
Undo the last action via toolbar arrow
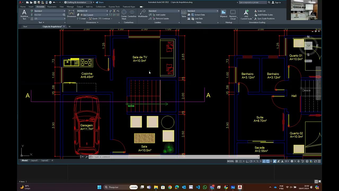point(54,2)
